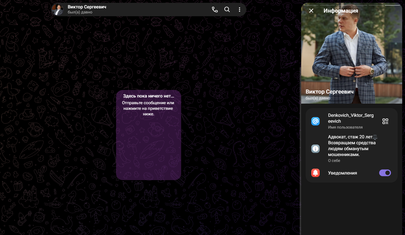
Task: Show the QR code for this username
Action: [385, 121]
